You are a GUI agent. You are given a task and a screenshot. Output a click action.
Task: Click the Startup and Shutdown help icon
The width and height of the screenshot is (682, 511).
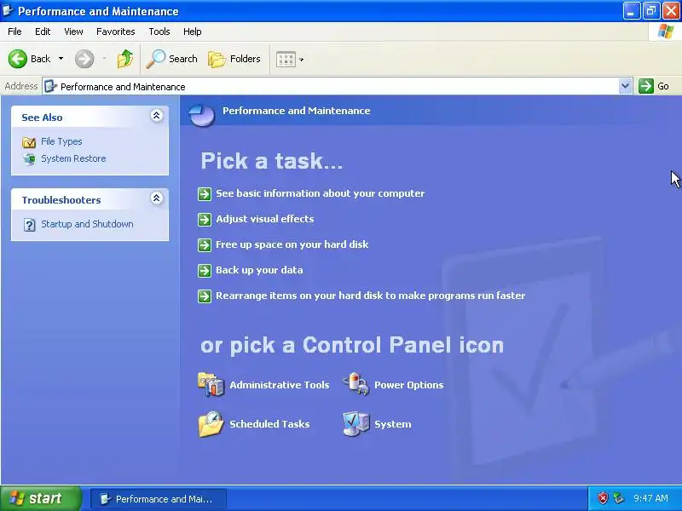click(29, 225)
